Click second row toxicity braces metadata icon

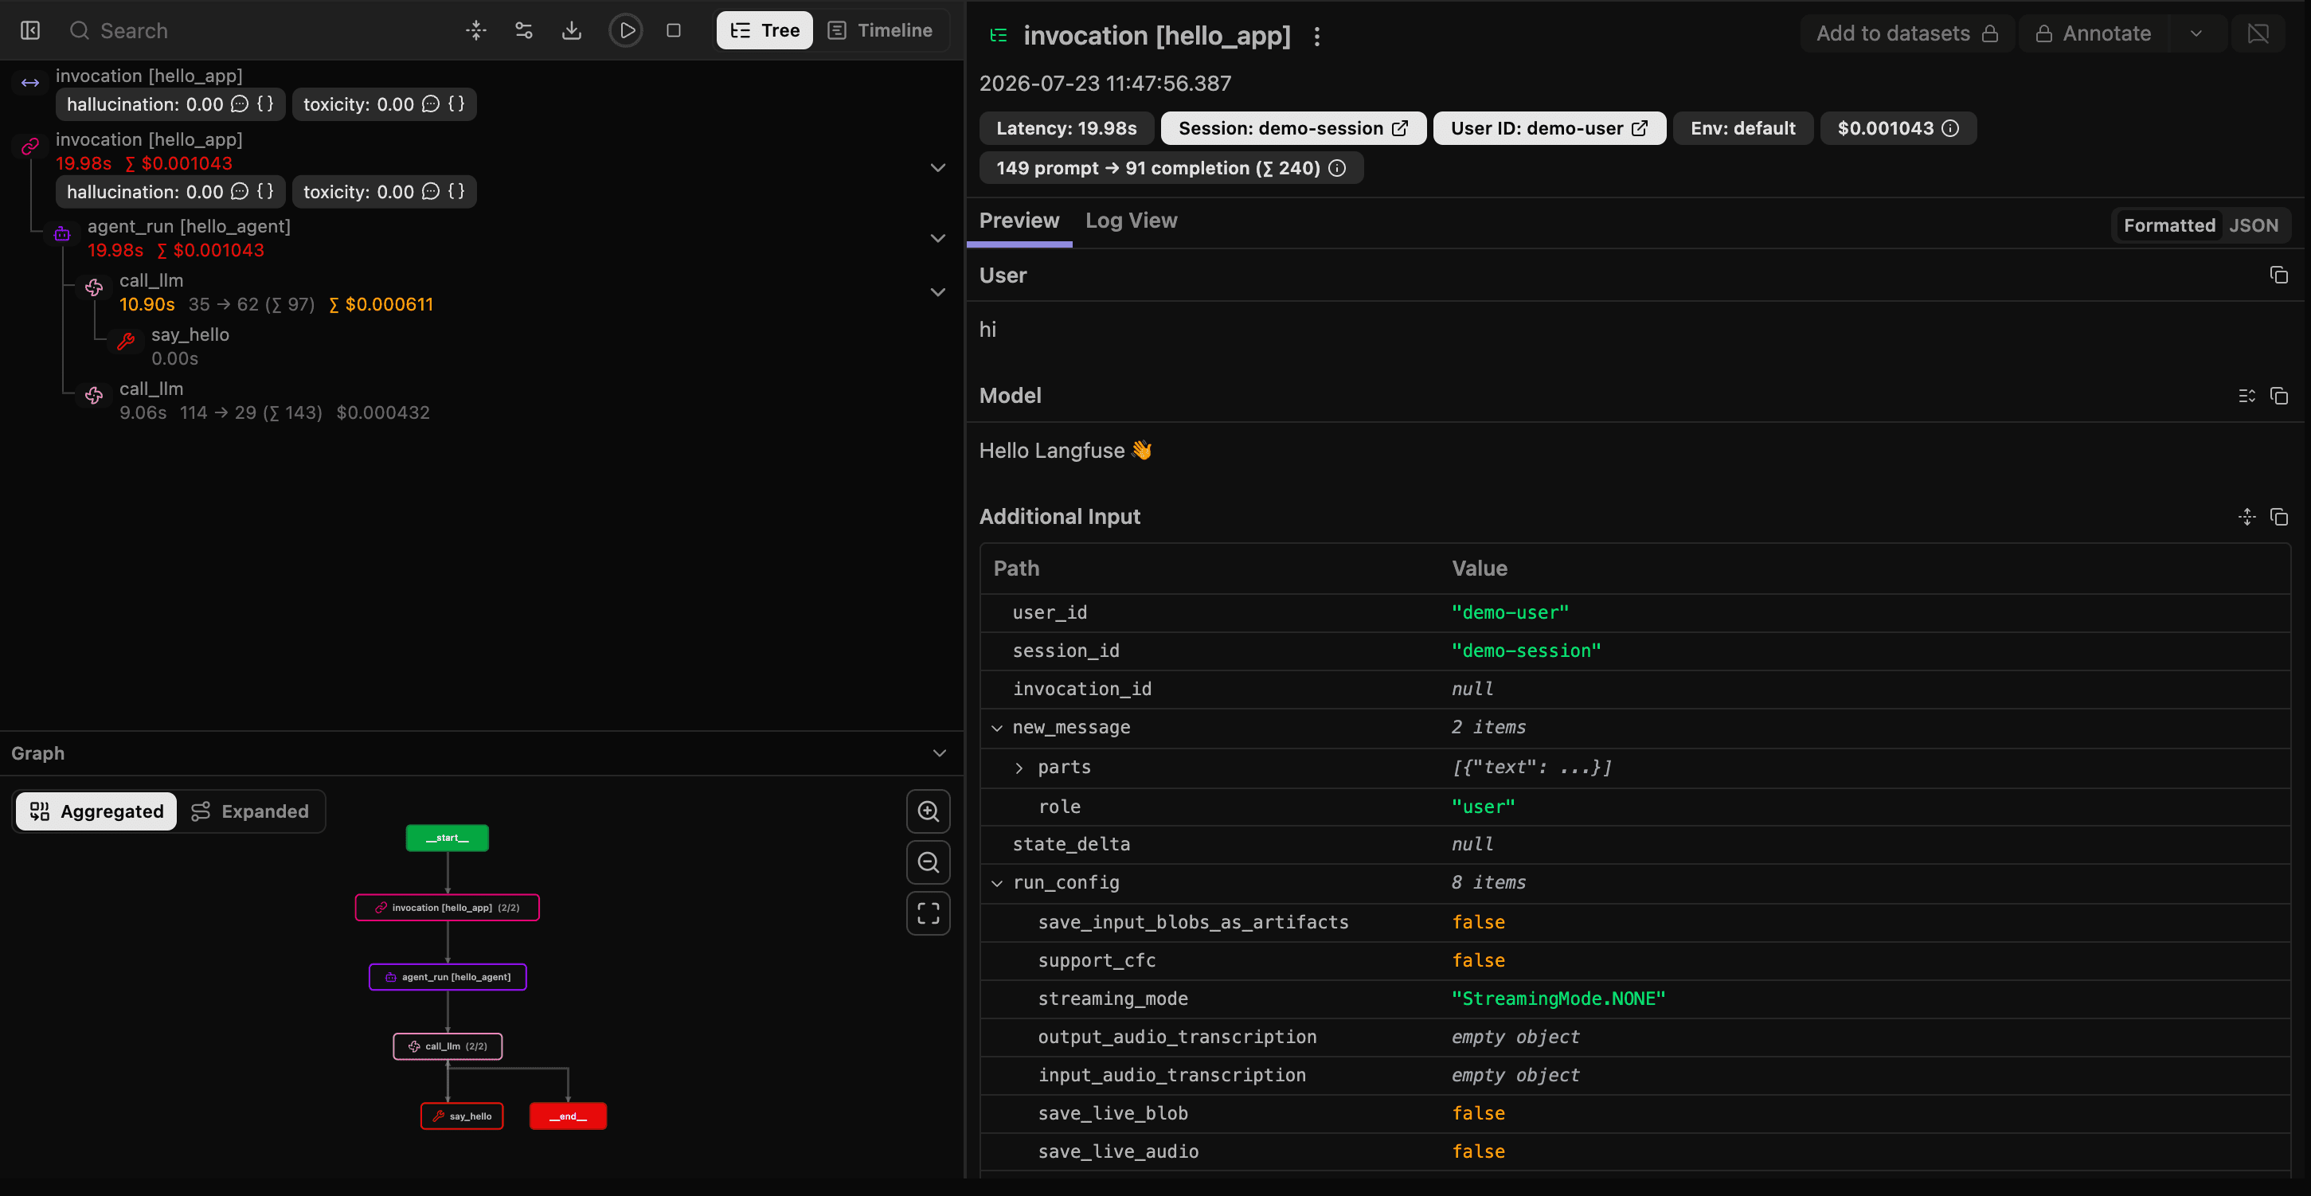point(456,191)
